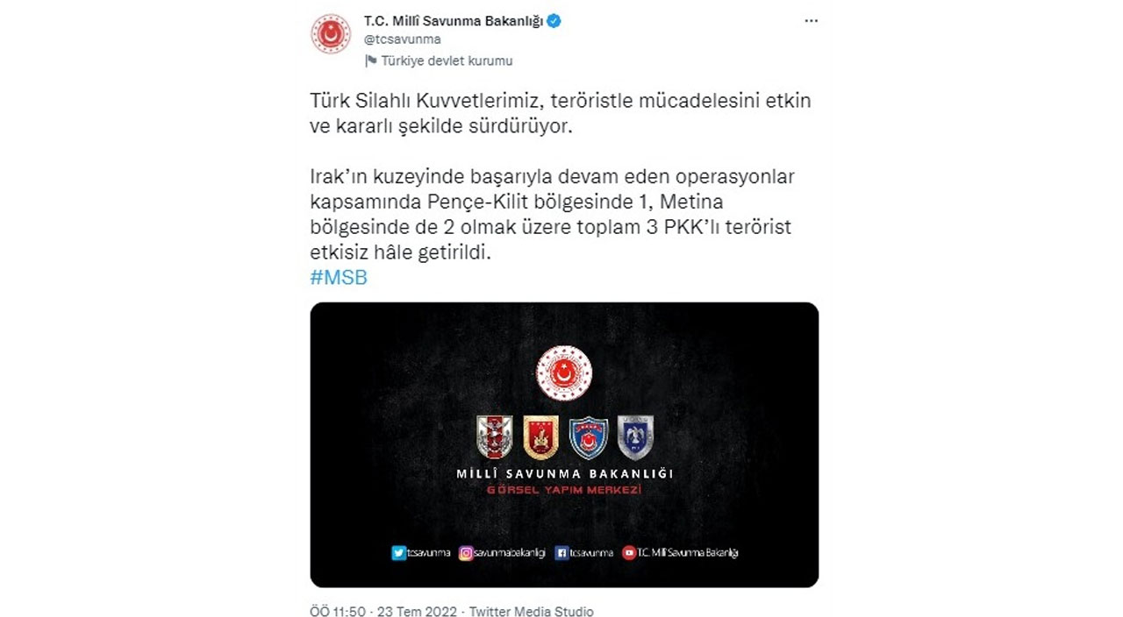This screenshot has height=617, width=1123.
Task: Click the Türkiye devlet kurumu flag label
Action: pos(439,61)
